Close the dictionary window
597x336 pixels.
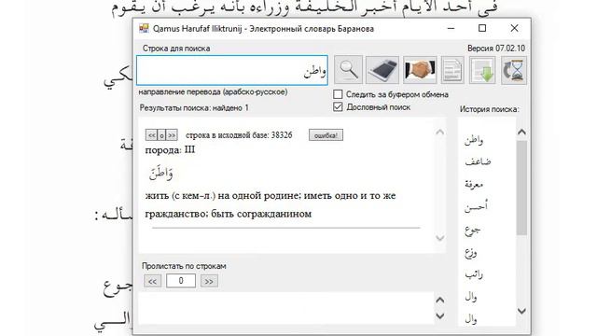click(514, 28)
